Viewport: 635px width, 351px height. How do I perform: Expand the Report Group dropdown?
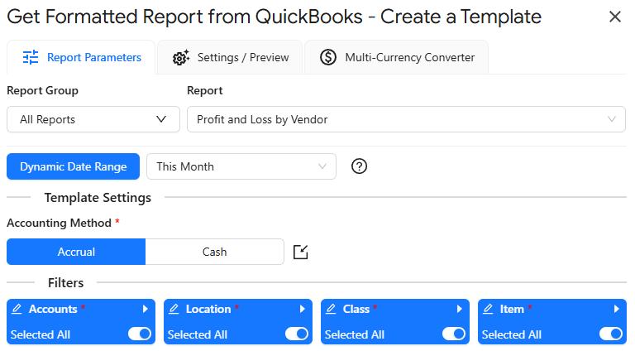click(x=93, y=119)
